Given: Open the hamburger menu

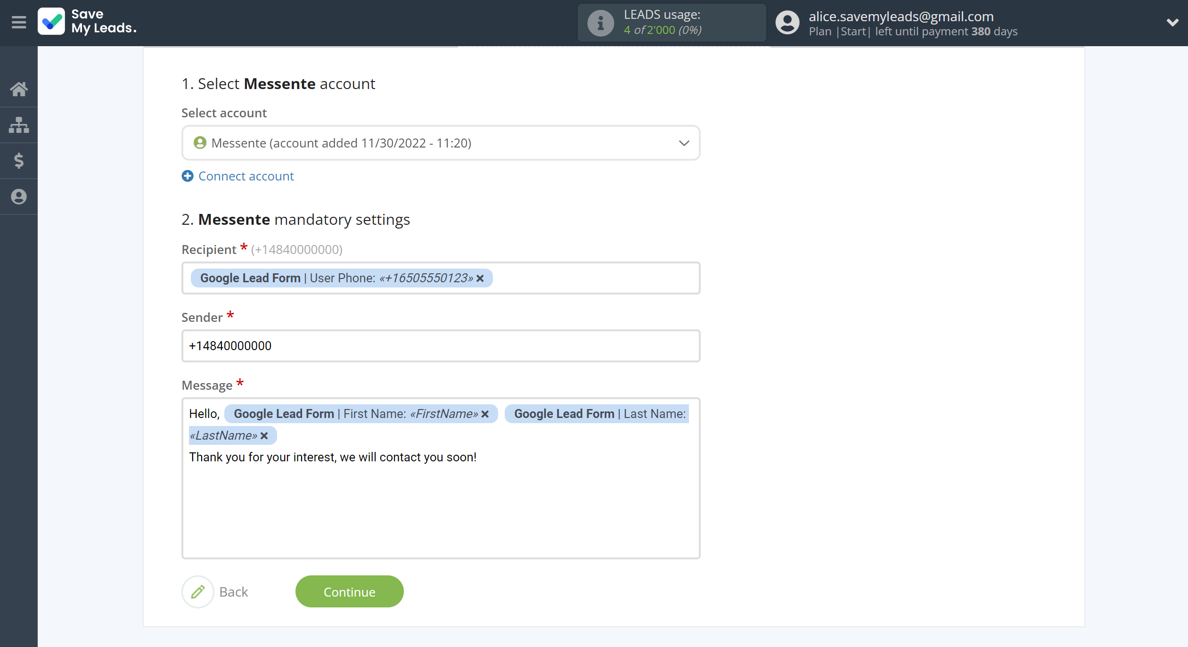Looking at the screenshot, I should pyautogui.click(x=19, y=22).
